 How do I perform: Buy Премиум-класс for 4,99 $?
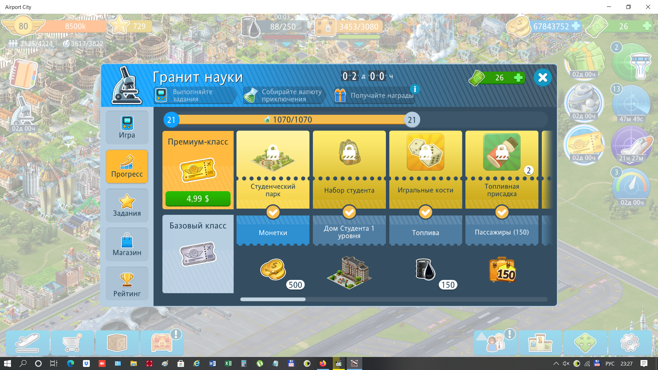click(x=198, y=199)
